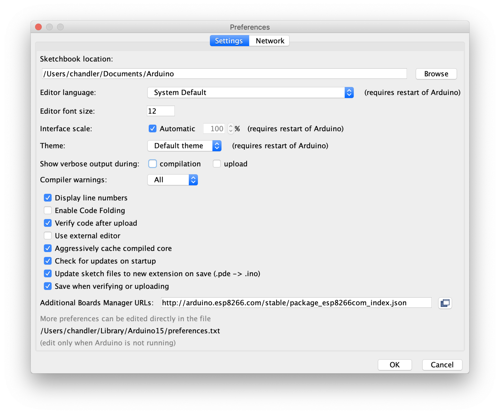Disable Verify code after upload

pyautogui.click(x=47, y=223)
